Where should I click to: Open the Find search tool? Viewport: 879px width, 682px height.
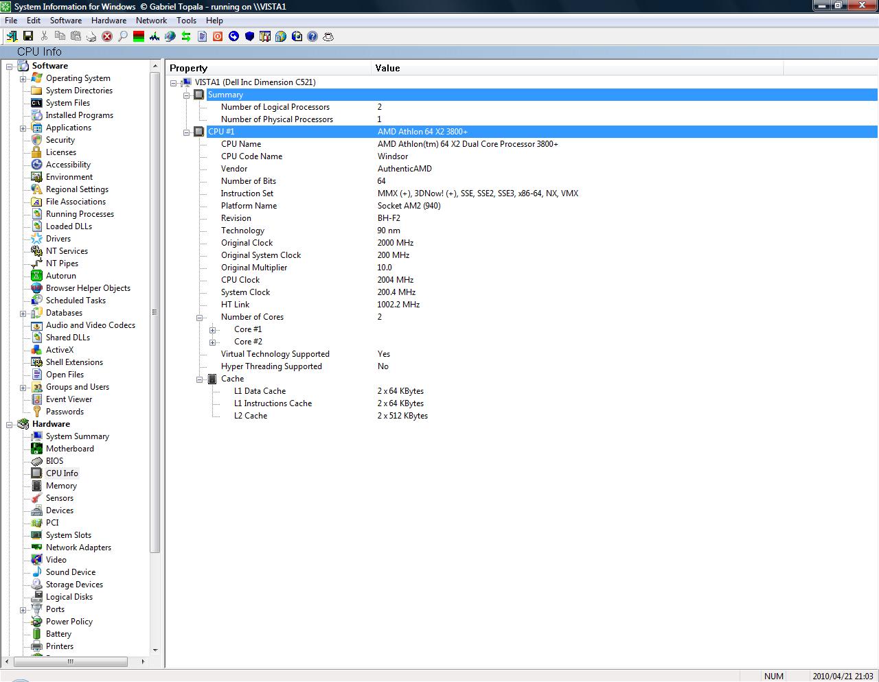[122, 36]
